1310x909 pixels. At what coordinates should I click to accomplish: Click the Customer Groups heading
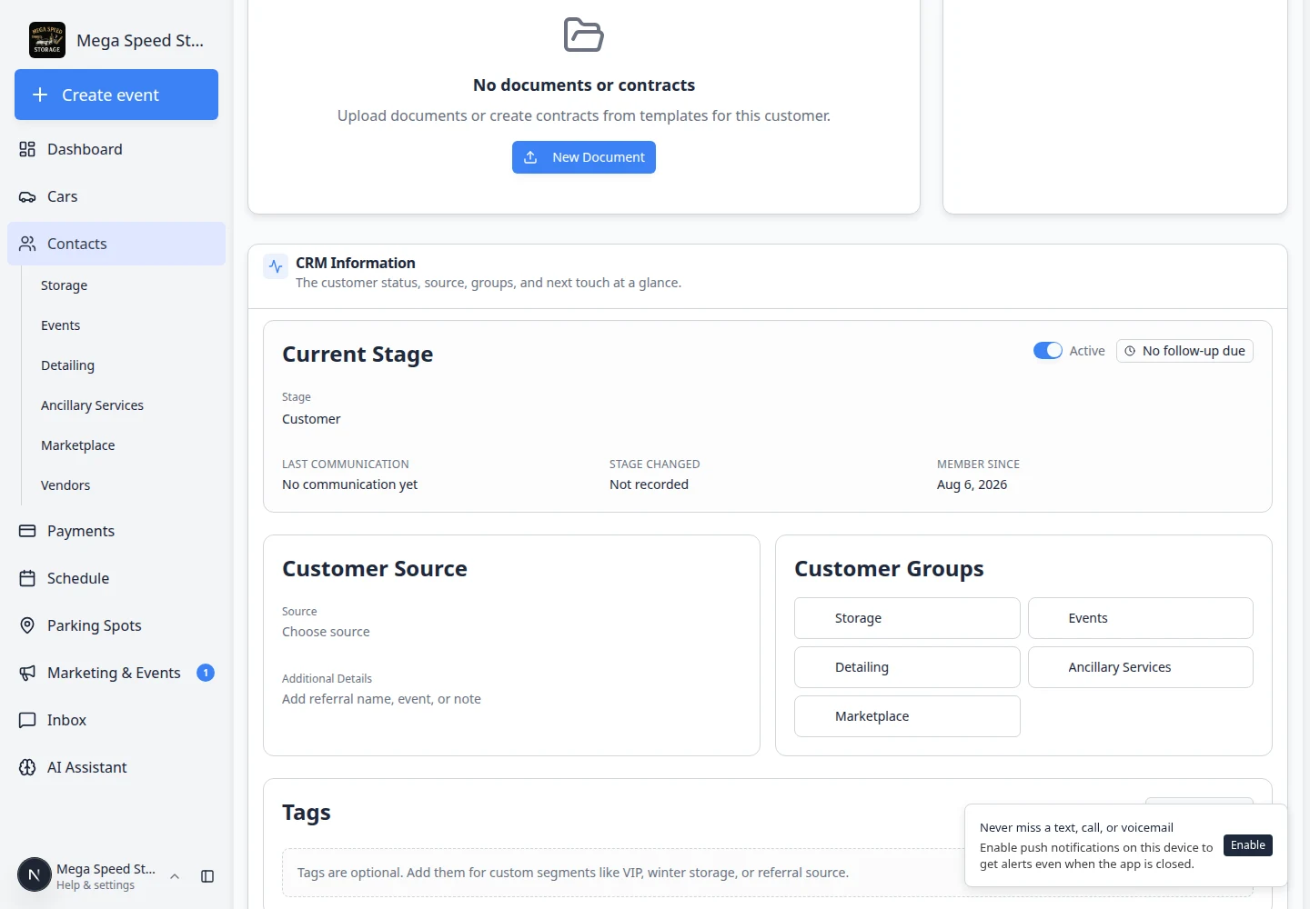889,569
